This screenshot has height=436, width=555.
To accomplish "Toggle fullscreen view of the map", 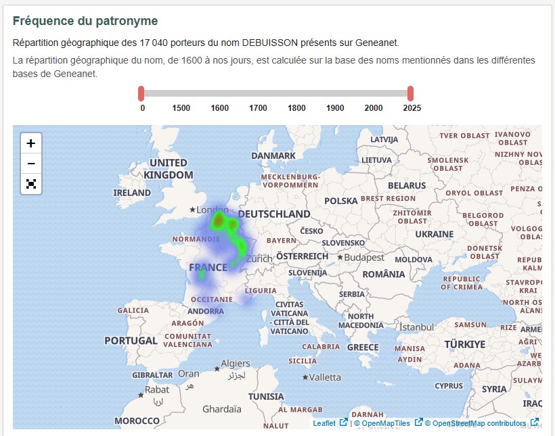I will tap(30, 184).
